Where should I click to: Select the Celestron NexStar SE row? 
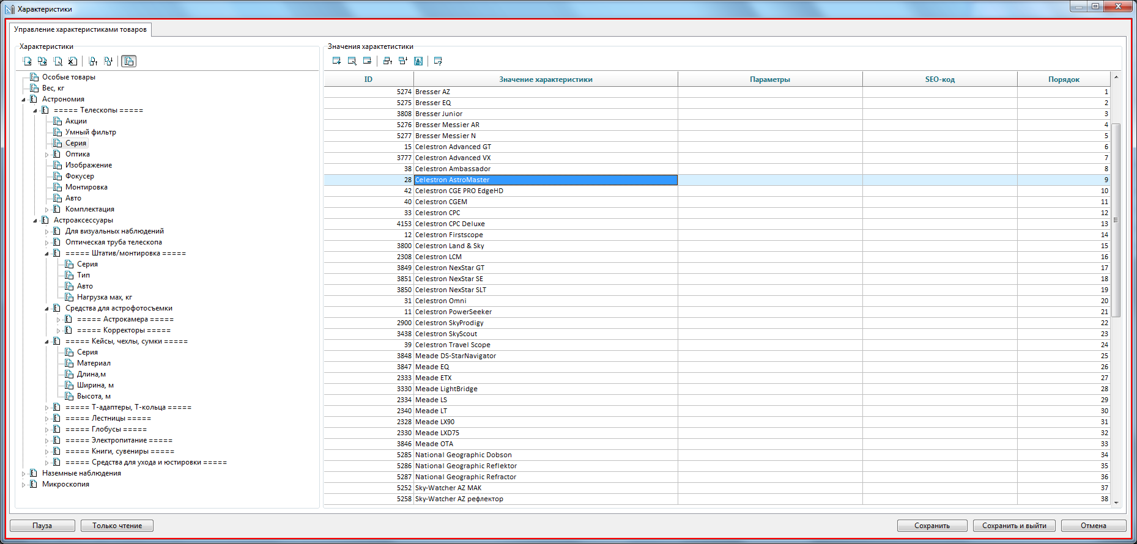pos(717,279)
